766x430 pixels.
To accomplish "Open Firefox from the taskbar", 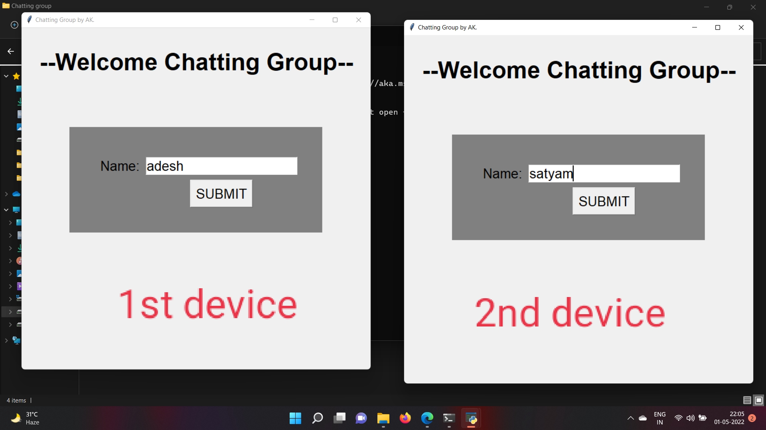I will coord(405,418).
